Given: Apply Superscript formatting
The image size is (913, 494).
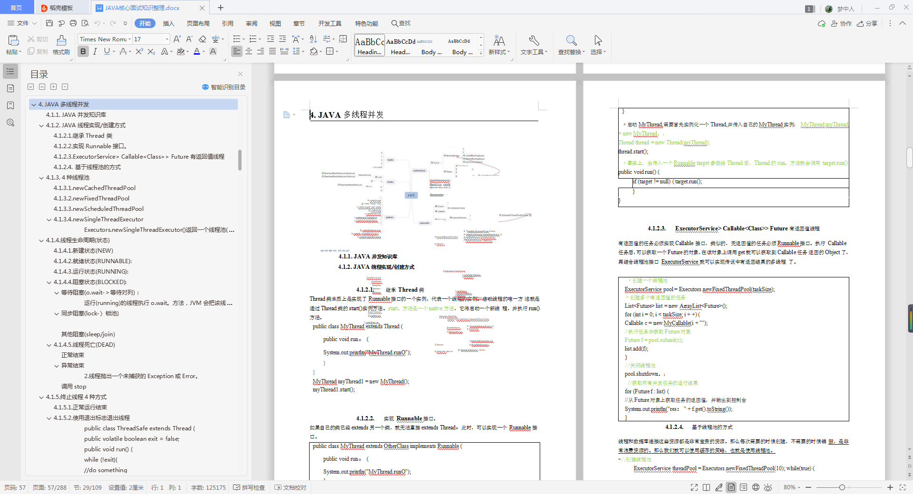Looking at the screenshot, I should point(139,51).
